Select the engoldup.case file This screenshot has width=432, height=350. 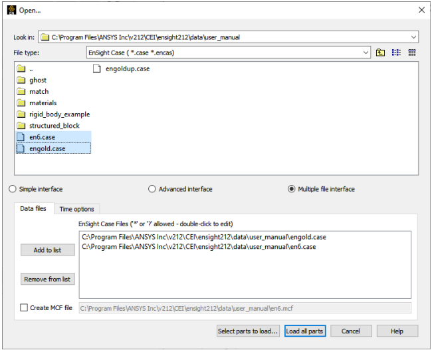pyautogui.click(x=121, y=69)
